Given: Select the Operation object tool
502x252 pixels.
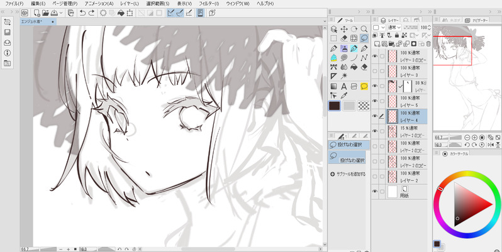Looking at the screenshot, I should pos(333,29).
